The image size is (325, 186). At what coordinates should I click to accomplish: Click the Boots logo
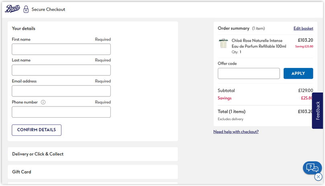tap(12, 9)
